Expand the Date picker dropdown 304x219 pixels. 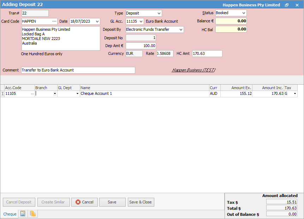coord(97,22)
